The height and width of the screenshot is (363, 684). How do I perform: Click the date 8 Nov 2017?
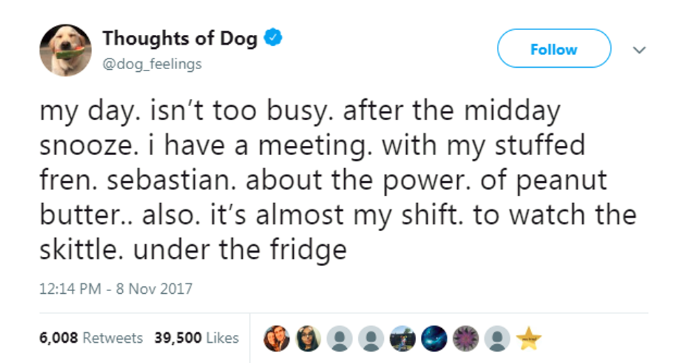tap(154, 288)
